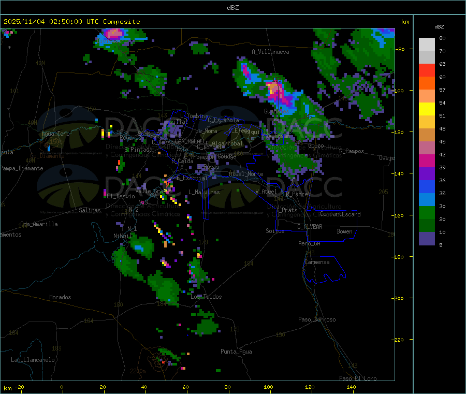This screenshot has width=466, height=394.
Task: Click the km unit label at top right
Action: coord(405,22)
